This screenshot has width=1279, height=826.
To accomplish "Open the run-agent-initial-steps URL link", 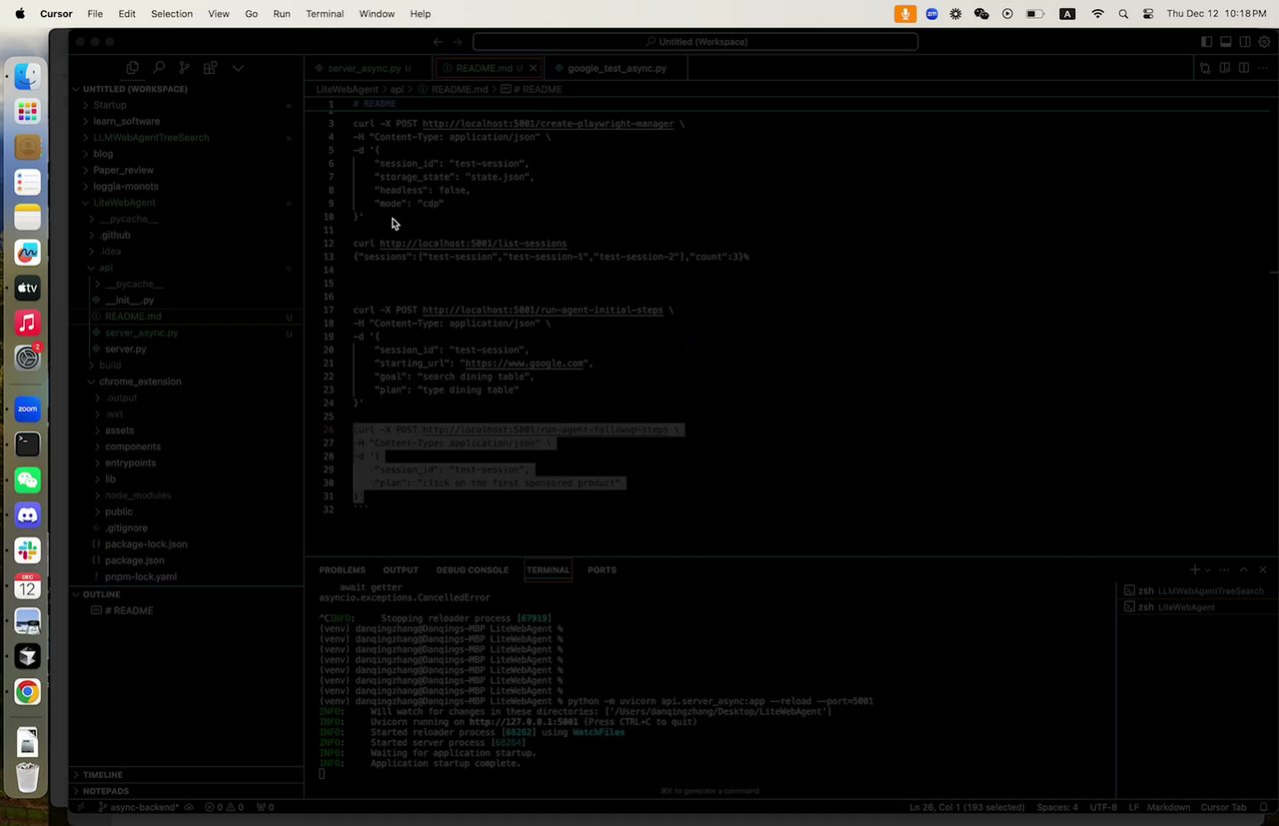I will 543,311.
